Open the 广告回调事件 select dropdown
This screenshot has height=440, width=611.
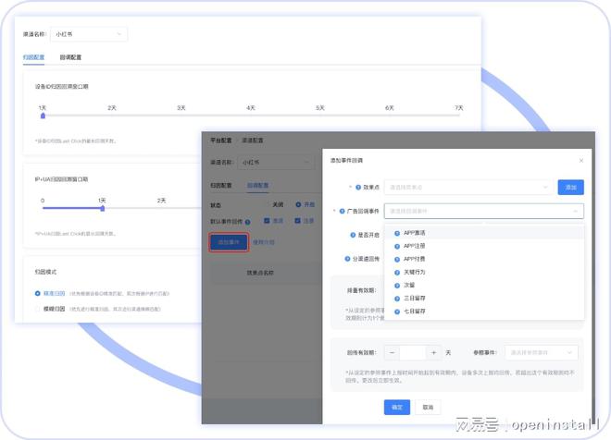point(484,211)
